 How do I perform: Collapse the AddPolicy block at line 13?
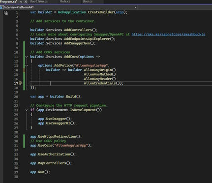[x=27, y=65]
